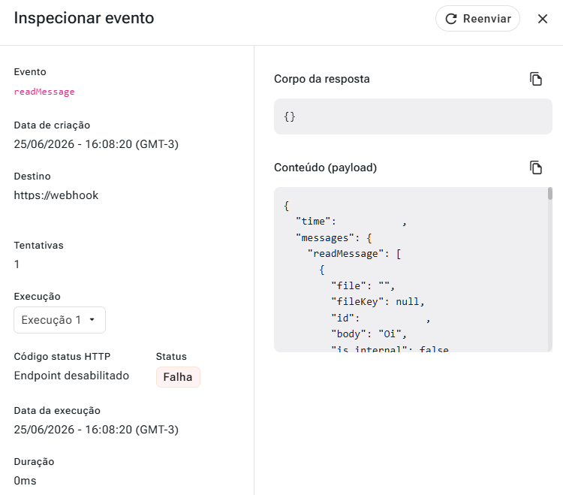Click the Conteúdo (payload) heading
This screenshot has width=563, height=495.
[325, 168]
